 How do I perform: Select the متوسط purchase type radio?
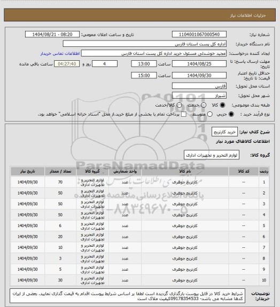[x=209, y=114]
